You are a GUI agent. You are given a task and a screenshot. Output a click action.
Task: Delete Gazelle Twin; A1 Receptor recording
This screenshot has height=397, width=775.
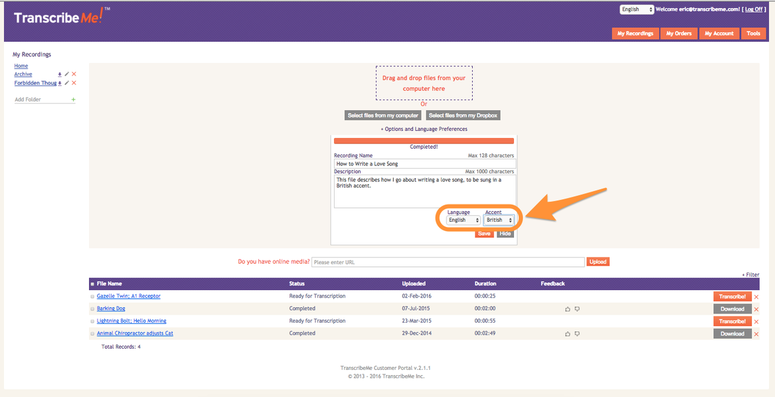[x=756, y=297]
